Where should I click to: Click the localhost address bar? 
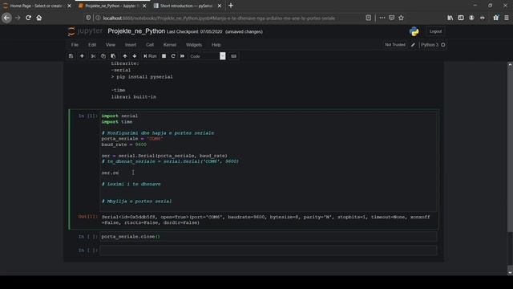219,18
